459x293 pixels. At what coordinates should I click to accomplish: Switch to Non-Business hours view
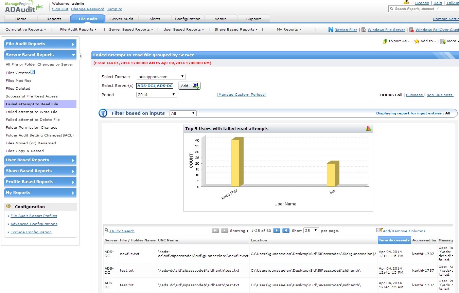(x=439, y=95)
